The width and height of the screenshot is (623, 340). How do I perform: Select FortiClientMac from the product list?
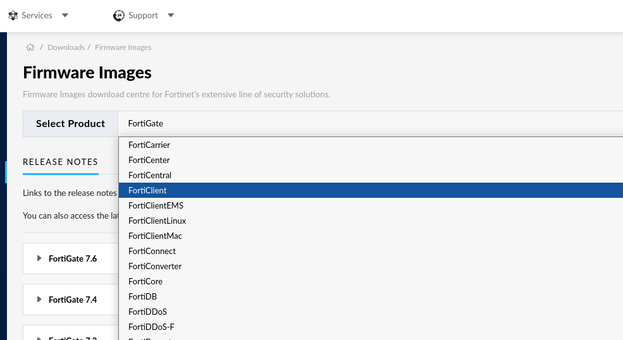tap(155, 236)
